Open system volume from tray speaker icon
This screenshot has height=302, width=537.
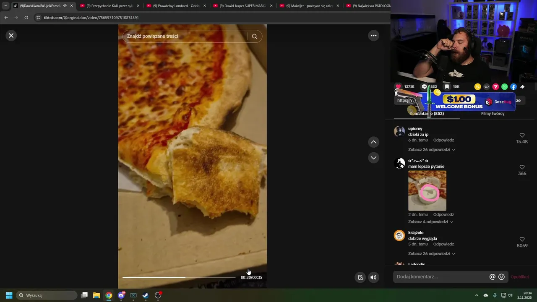coord(510,295)
